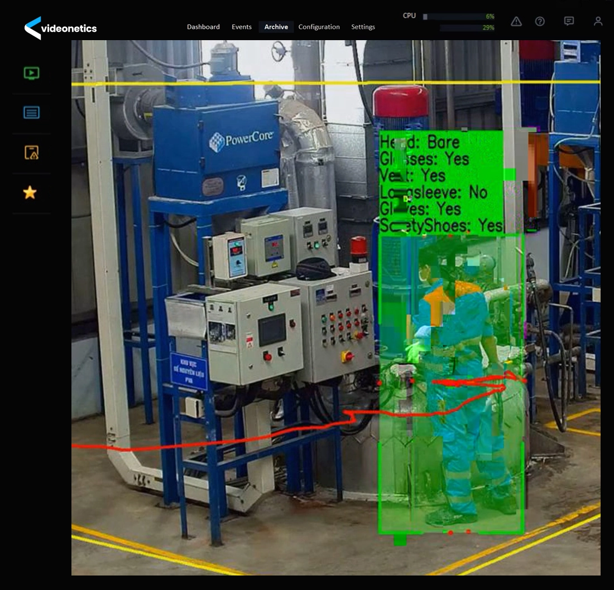This screenshot has height=590, width=614.
Task: Open the Settings tab
Action: 363,27
